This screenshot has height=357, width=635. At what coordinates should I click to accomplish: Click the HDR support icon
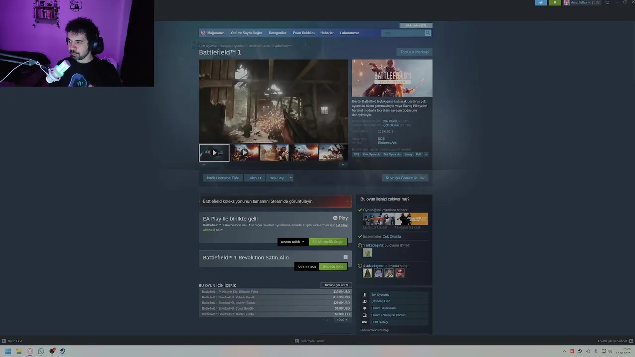(x=365, y=322)
